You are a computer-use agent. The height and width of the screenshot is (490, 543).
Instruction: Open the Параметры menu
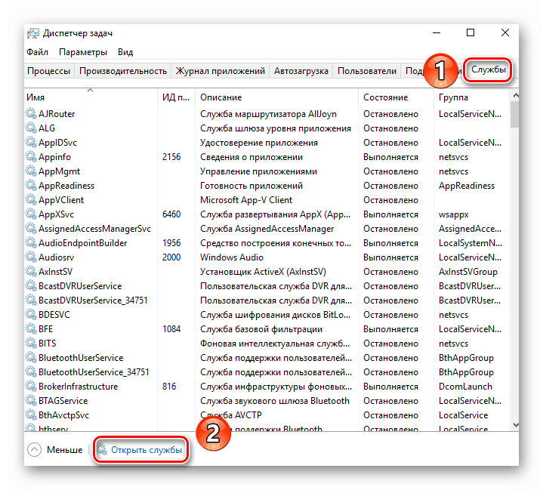(x=83, y=52)
